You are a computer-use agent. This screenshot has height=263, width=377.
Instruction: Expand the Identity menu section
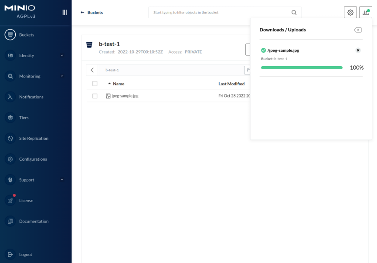point(61,55)
